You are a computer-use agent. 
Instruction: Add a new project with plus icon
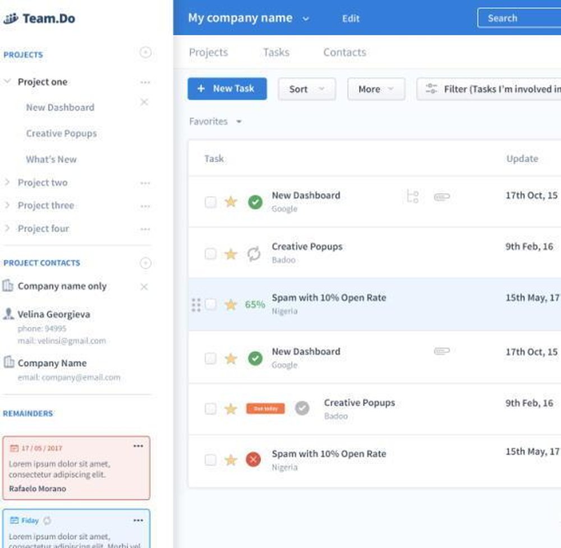(145, 53)
